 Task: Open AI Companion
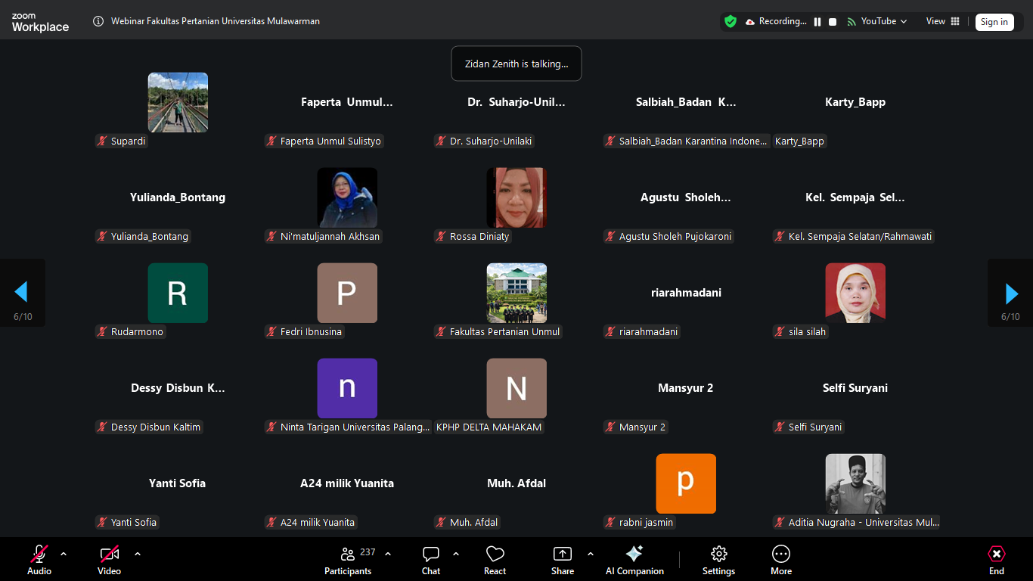pos(634,561)
